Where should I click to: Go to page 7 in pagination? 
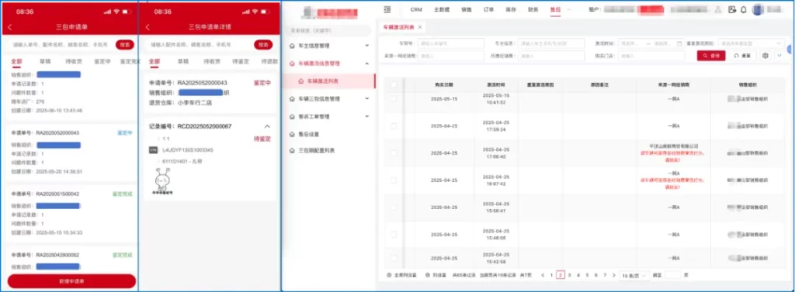click(x=605, y=275)
